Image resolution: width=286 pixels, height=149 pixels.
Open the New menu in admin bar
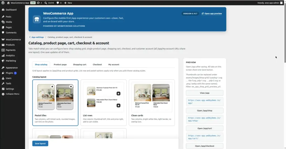[x=68, y=3]
